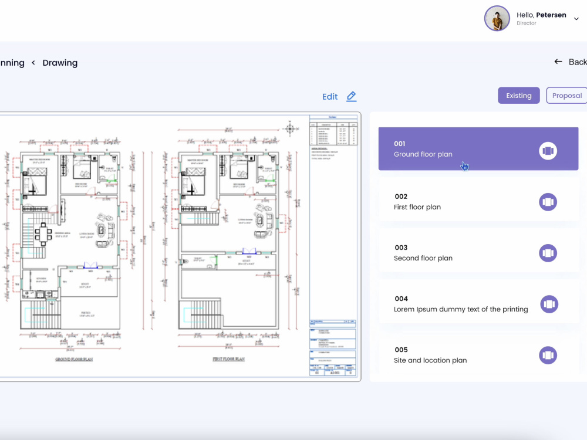The height and width of the screenshot is (440, 587).
Task: Click the Planning breadcrumb link
Action: 12,63
